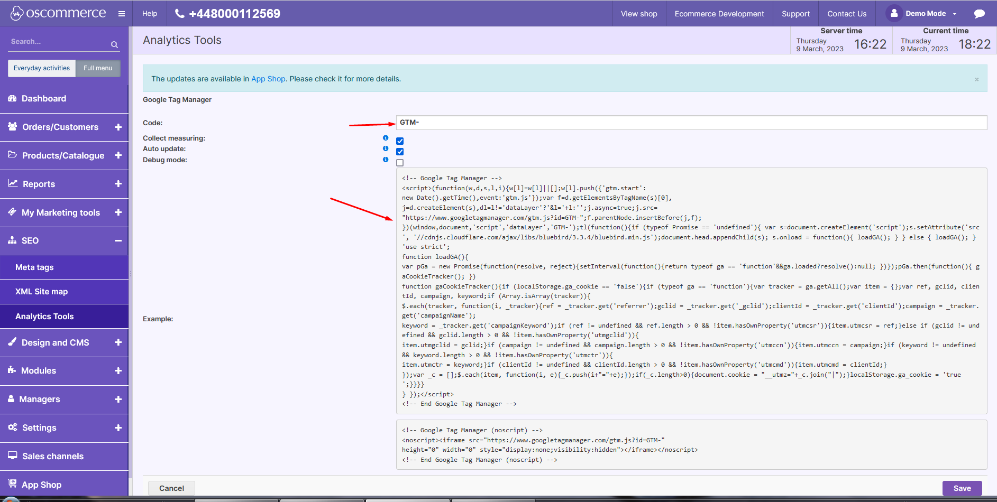Click the search magnifier icon
This screenshot has height=502, width=997.
point(114,45)
